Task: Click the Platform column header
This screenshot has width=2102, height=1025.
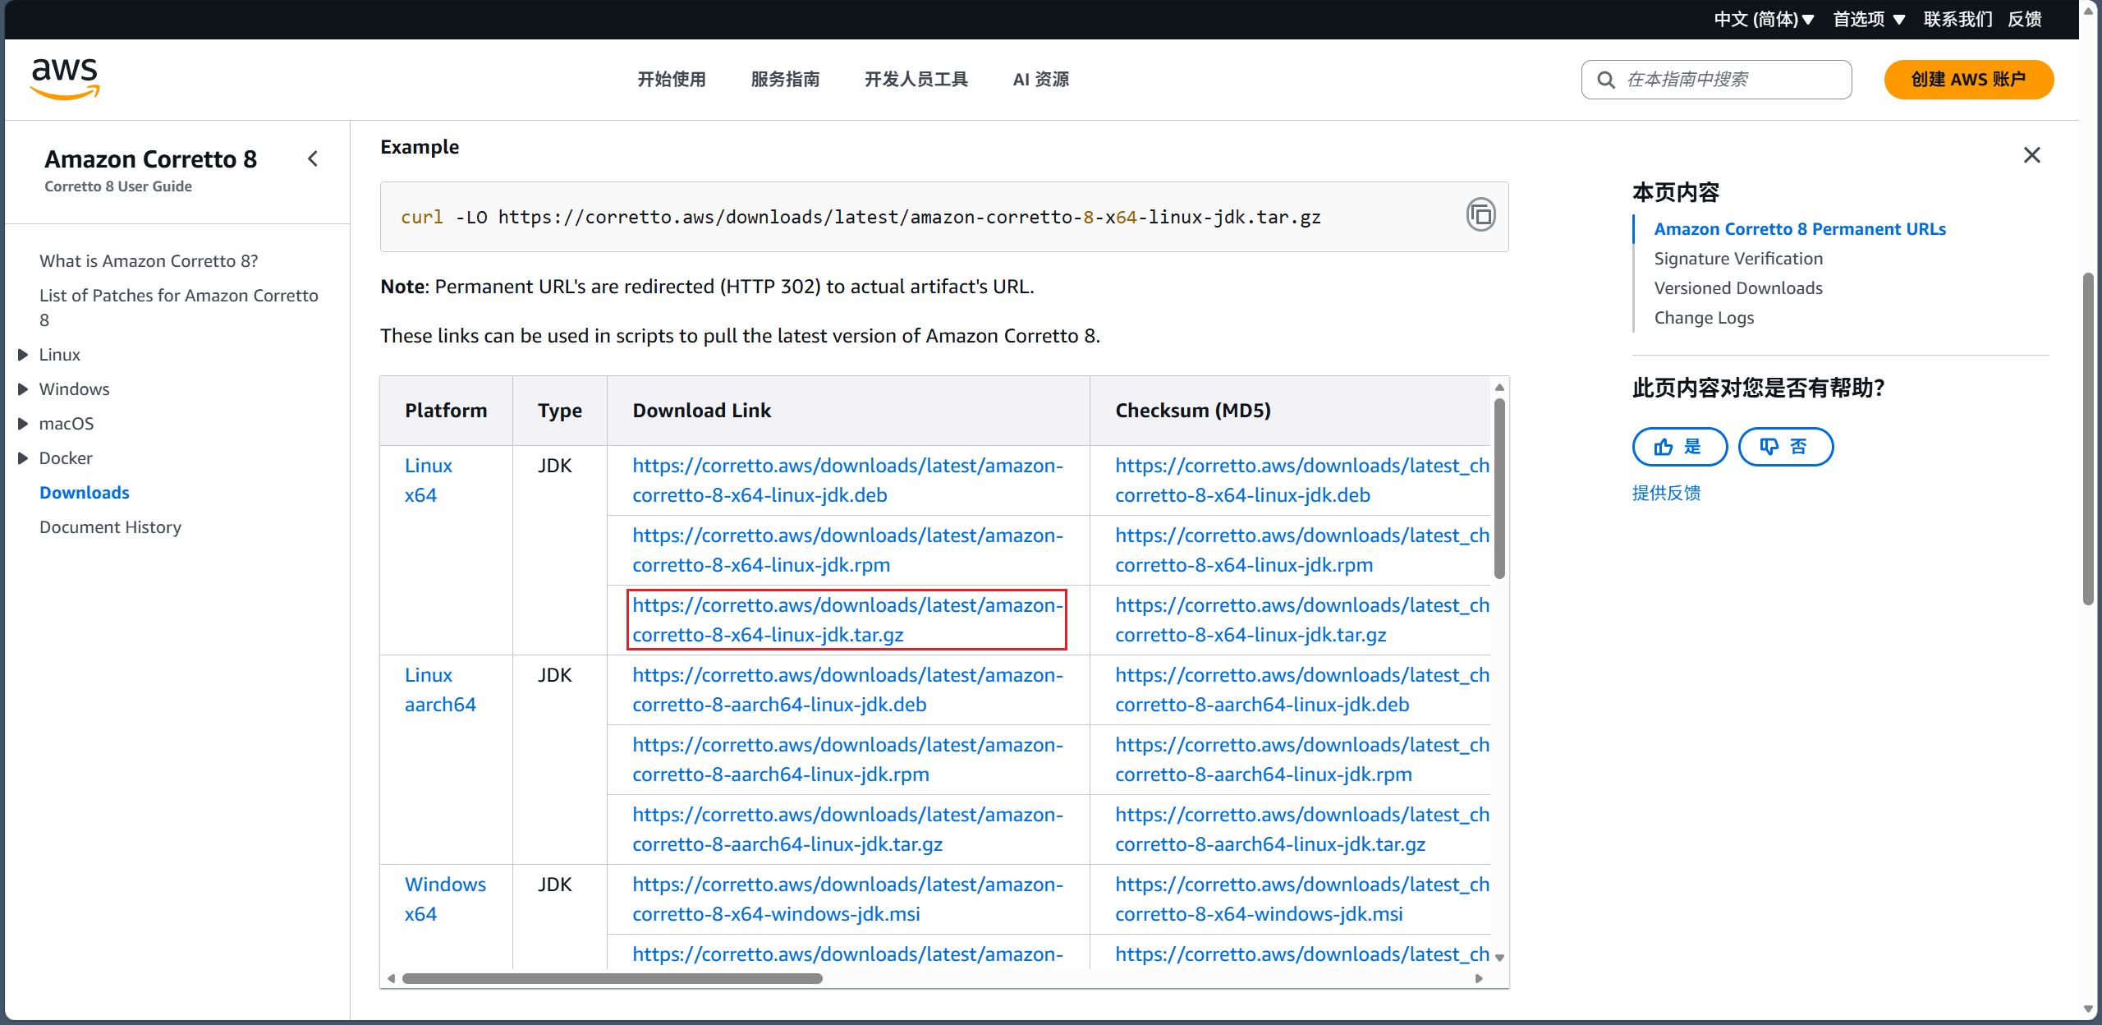Action: click(x=446, y=411)
